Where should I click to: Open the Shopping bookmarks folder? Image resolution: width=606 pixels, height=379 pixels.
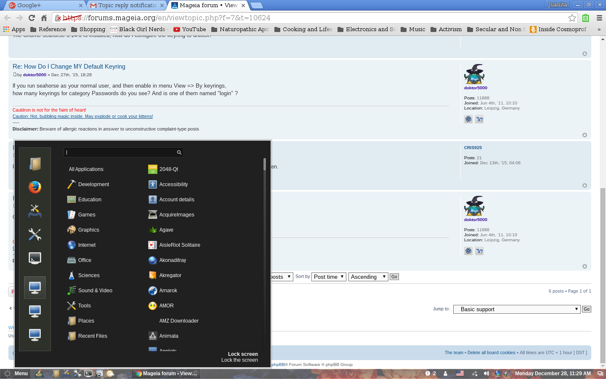pyautogui.click(x=88, y=29)
